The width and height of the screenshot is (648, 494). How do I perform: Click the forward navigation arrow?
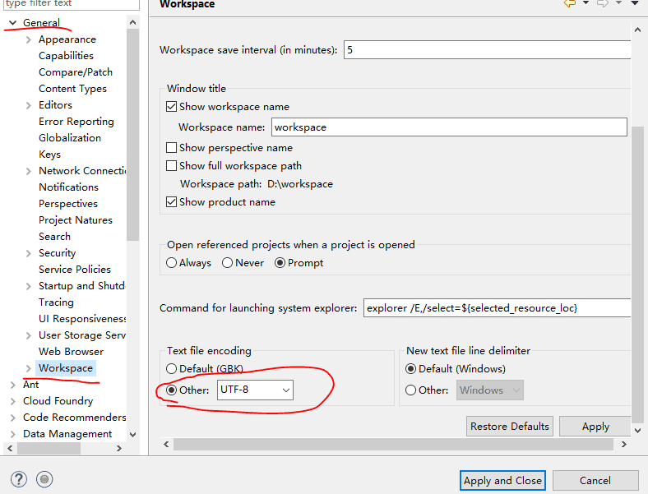pos(602,4)
